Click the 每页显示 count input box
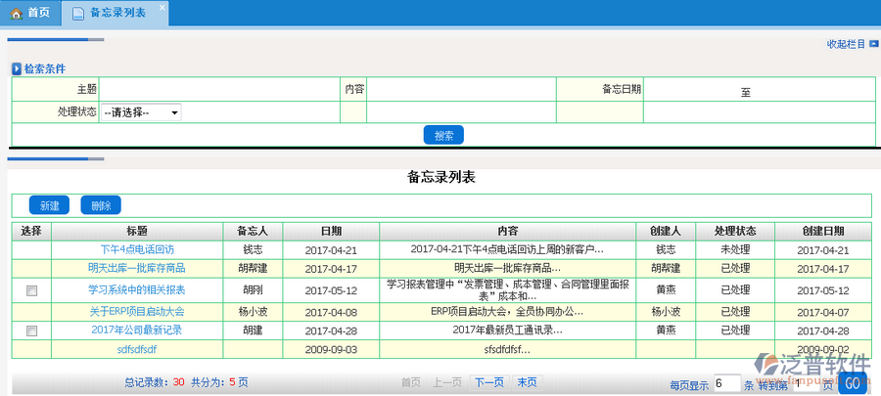This screenshot has height=396, width=881. pyautogui.click(x=726, y=383)
